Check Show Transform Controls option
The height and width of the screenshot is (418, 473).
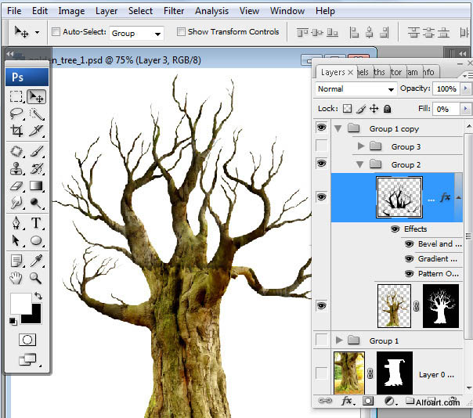(181, 32)
